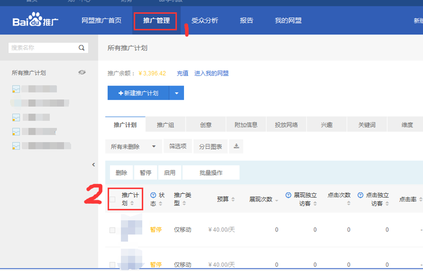Collapse the left sidebar with the arrow
Viewport: 423px width, 271px height.
point(94,164)
